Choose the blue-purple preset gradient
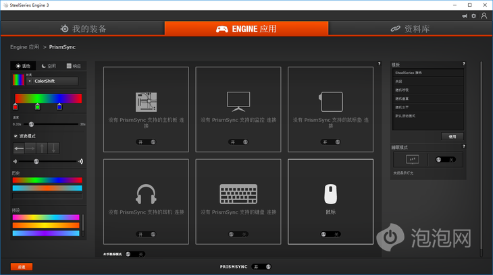Screen dimensions: 493x275 click(x=46, y=233)
